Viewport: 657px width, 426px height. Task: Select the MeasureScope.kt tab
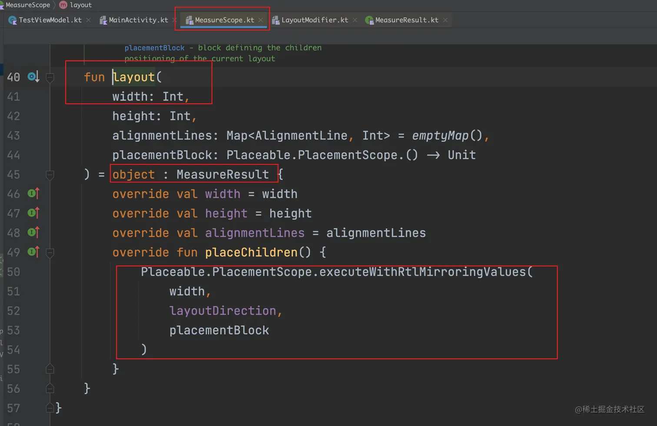point(224,20)
